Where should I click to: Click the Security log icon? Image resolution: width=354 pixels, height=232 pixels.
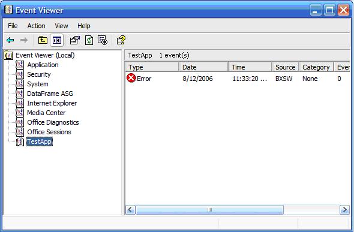click(20, 74)
